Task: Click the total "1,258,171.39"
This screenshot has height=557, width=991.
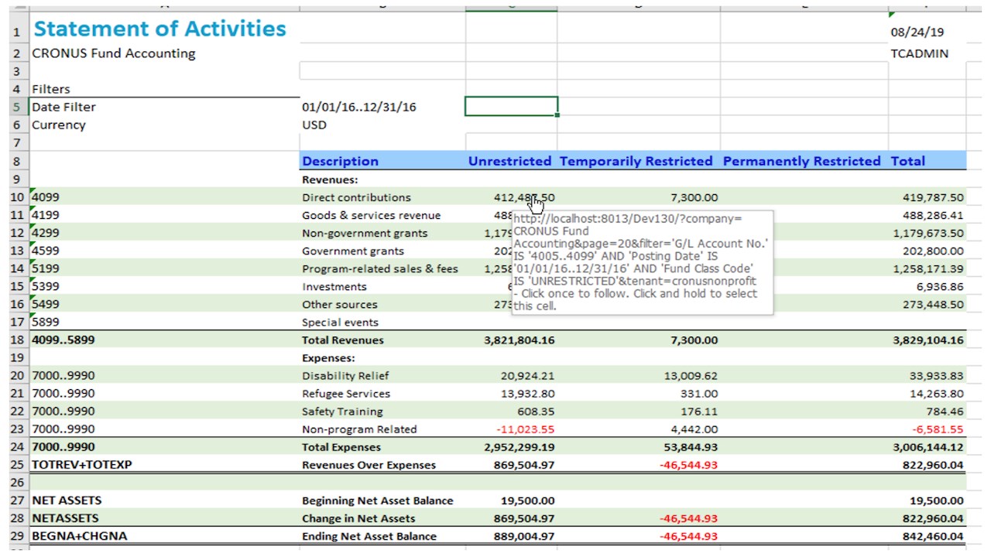Action: tap(928, 268)
